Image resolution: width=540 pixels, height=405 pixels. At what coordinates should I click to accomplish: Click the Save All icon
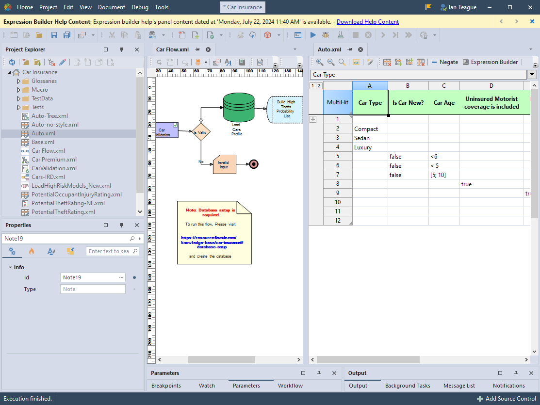pyautogui.click(x=67, y=35)
